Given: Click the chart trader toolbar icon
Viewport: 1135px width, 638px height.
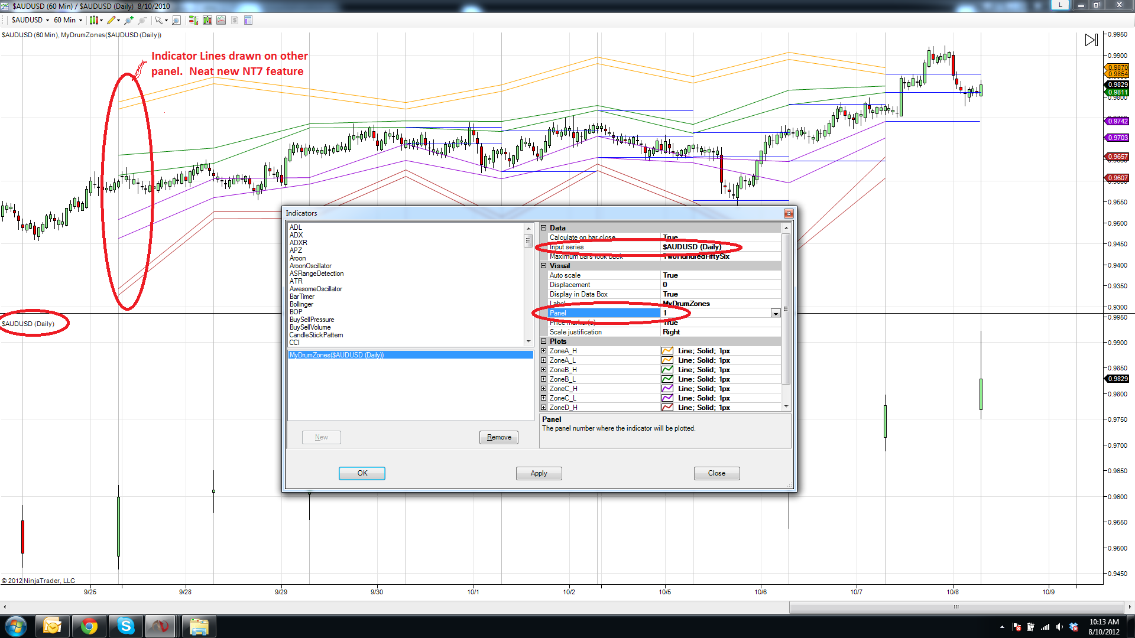Looking at the screenshot, I should coord(193,20).
